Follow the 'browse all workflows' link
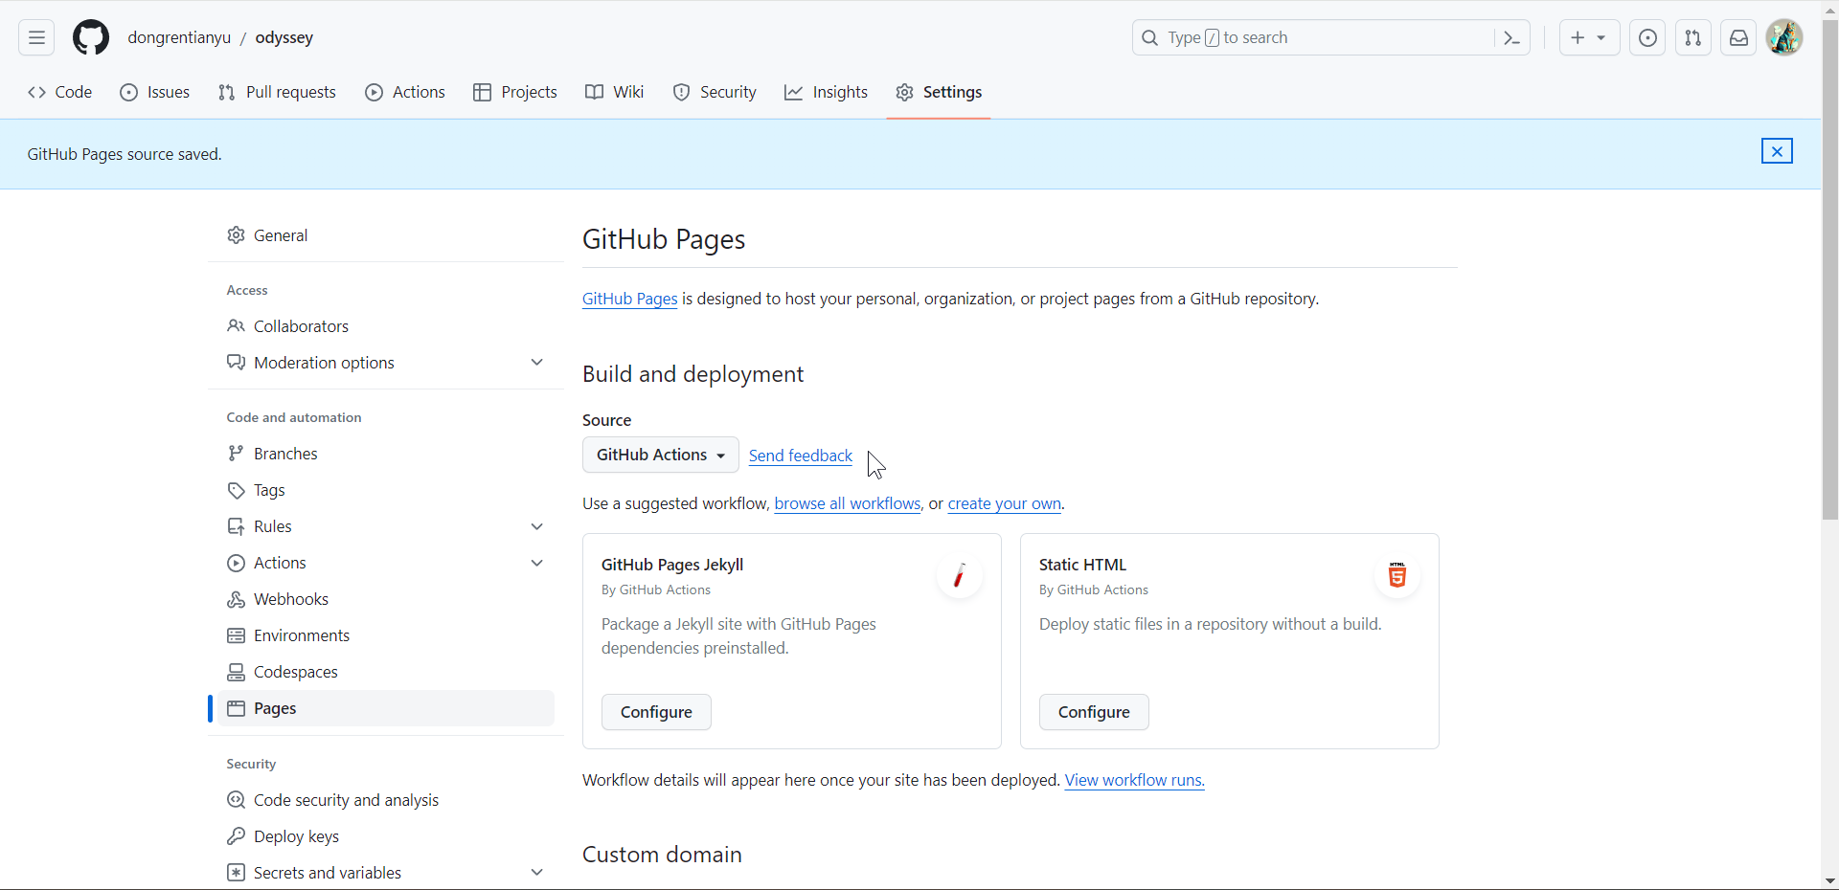 point(848,503)
